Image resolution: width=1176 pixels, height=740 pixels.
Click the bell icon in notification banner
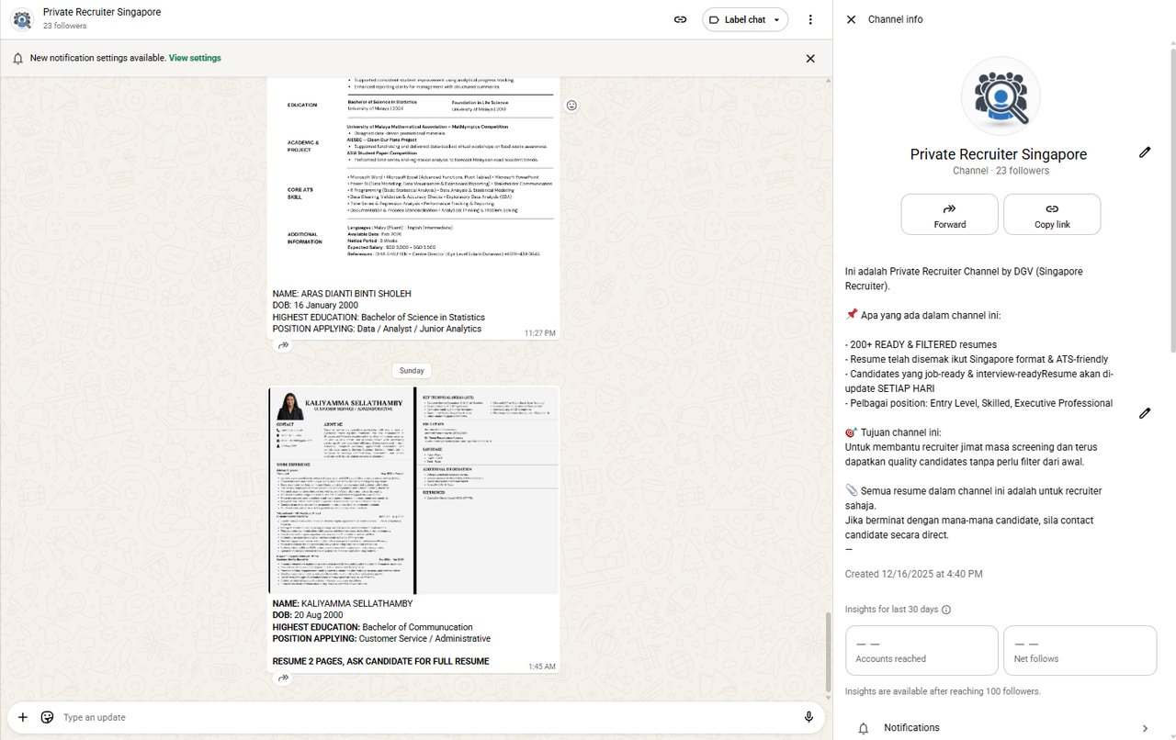click(17, 58)
